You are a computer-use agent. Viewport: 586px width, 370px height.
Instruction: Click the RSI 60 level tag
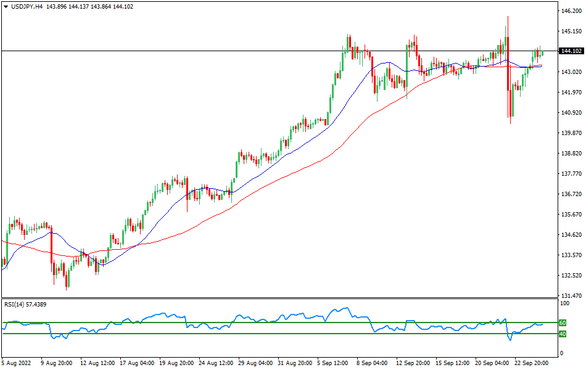click(563, 323)
